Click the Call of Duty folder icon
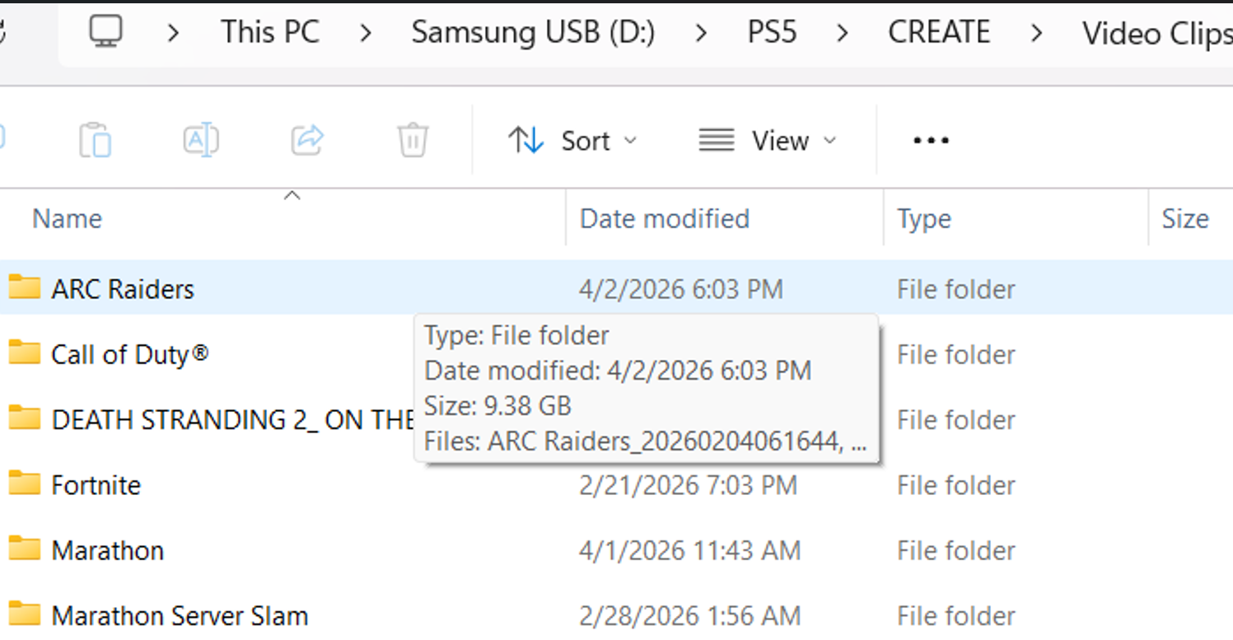Screen dimensions: 1233x640 coord(25,353)
